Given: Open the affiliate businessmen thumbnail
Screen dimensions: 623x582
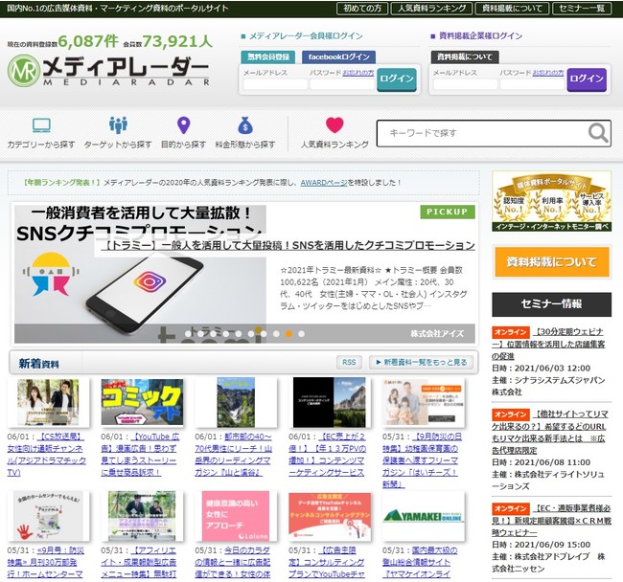Looking at the screenshot, I should pyautogui.click(x=142, y=516).
